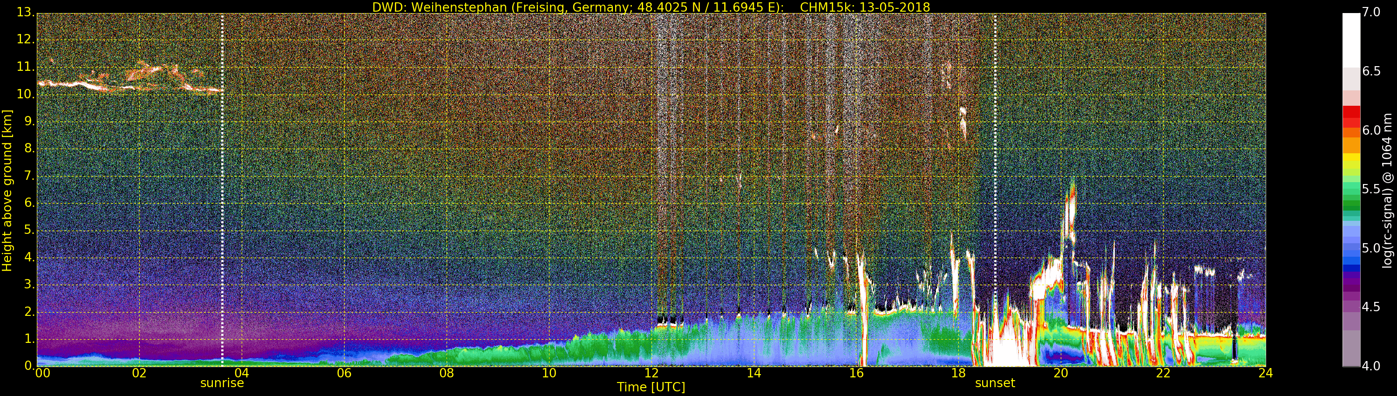Click time-axis tick label "02"
1397x396 pixels.
point(139,373)
